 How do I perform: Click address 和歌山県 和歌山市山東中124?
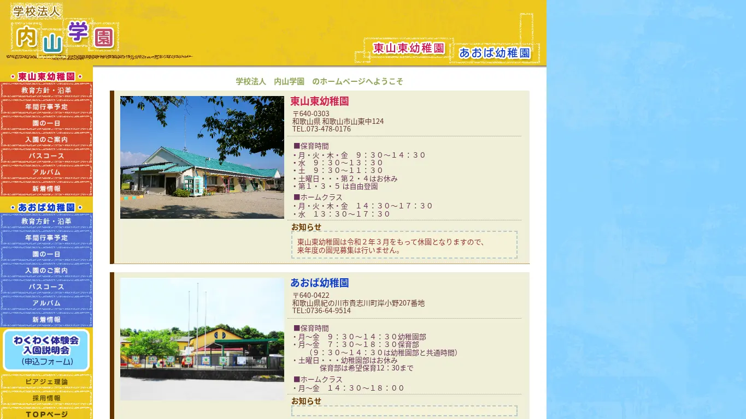[x=338, y=121]
